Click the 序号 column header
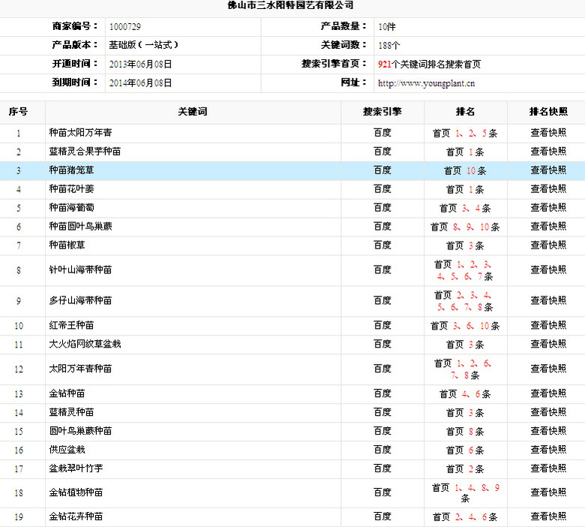This screenshot has height=527, width=585. pos(18,112)
